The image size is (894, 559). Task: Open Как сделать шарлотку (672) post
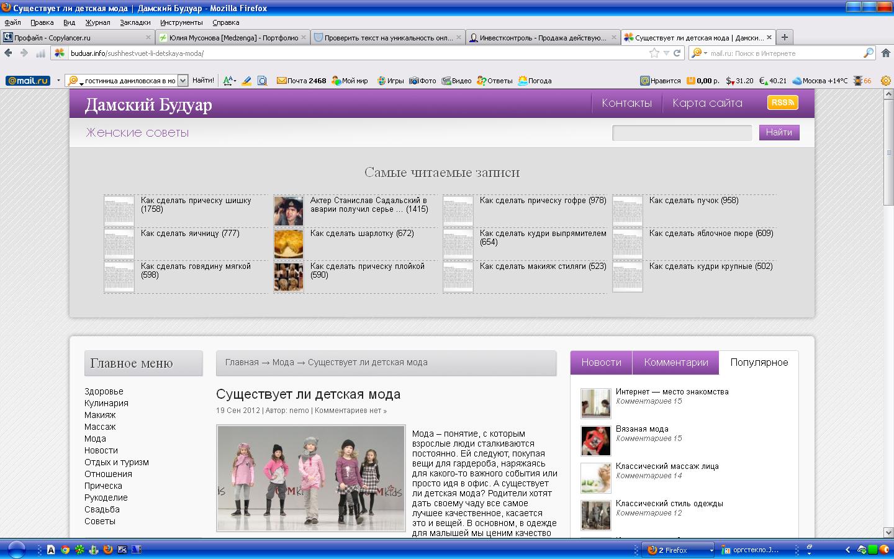(x=362, y=234)
